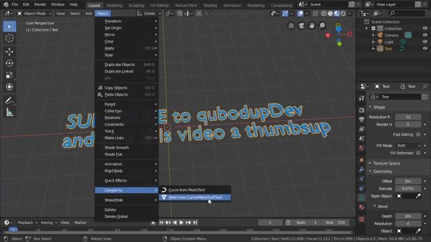Enable Fast Editing checkbox

click(418, 134)
